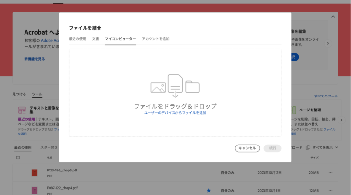351x195 pixels.
Task: Show next tools with right chevron
Action: [x=341, y=120]
